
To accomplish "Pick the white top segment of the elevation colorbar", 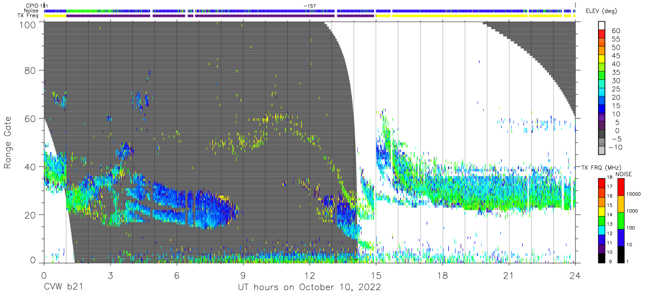I will 602,26.
